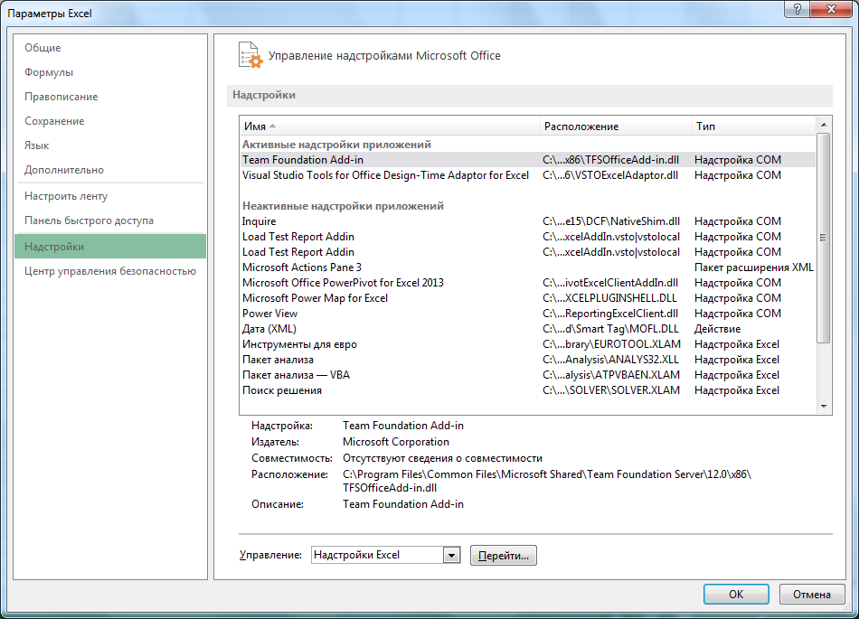
Task: Select the Power View add-in row
Action: (528, 313)
